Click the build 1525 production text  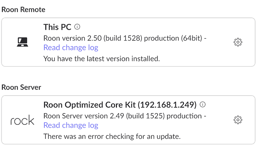[x=164, y=116]
